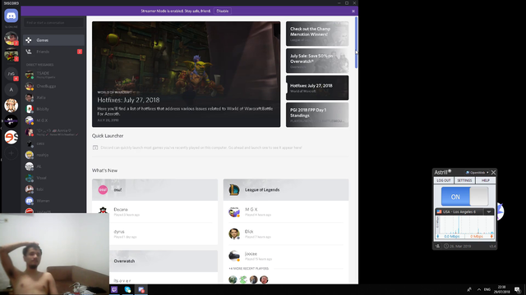Open Skype in taskbar
Screen dimensions: 526x295
pyautogui.click(x=128, y=289)
